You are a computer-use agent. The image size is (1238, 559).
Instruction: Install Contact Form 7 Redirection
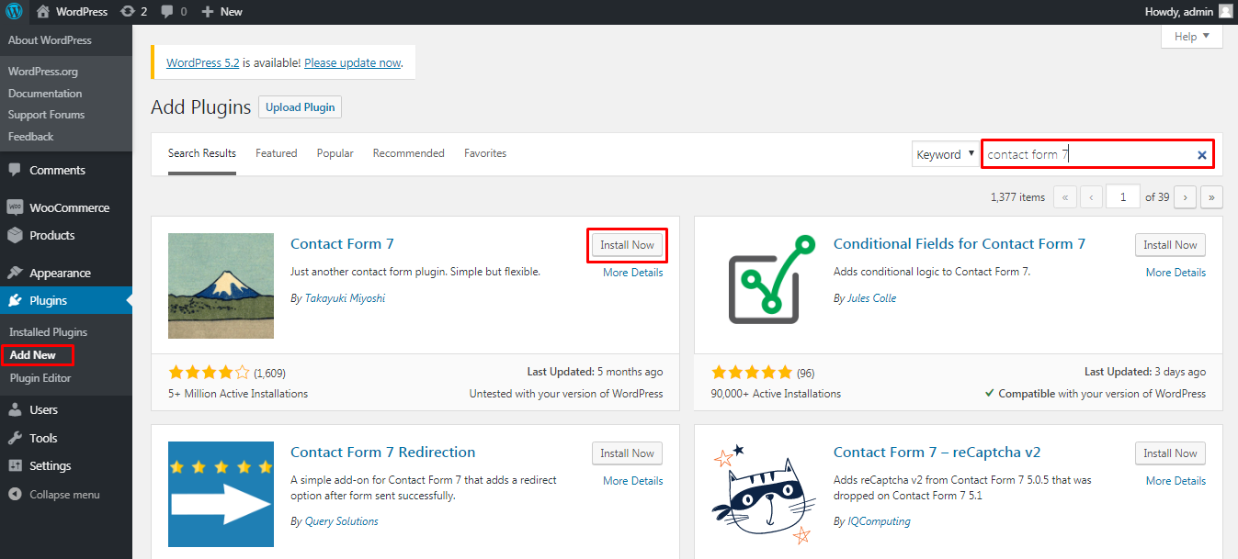tap(627, 453)
